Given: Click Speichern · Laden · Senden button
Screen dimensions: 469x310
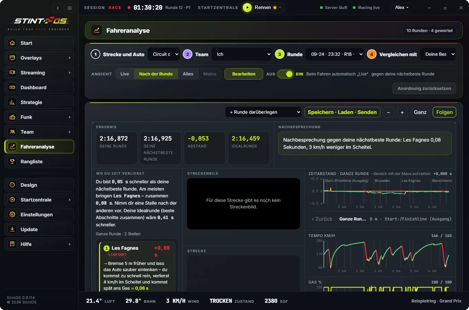Looking at the screenshot, I should tap(342, 112).
